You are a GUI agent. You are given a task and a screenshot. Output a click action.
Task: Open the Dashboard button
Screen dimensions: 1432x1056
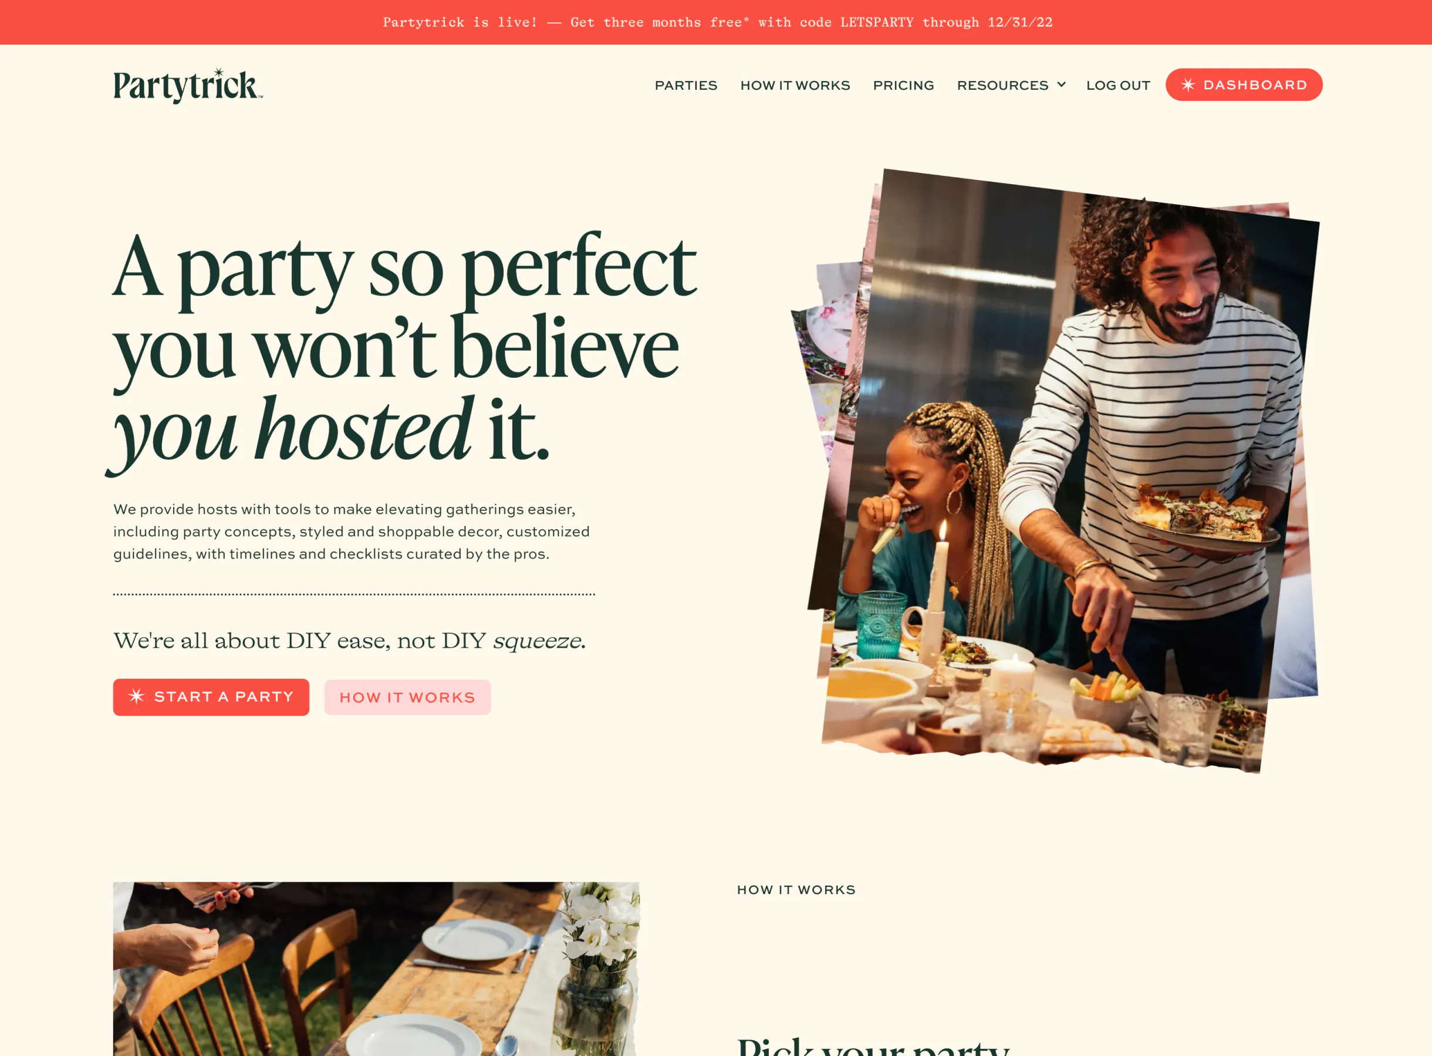point(1244,84)
